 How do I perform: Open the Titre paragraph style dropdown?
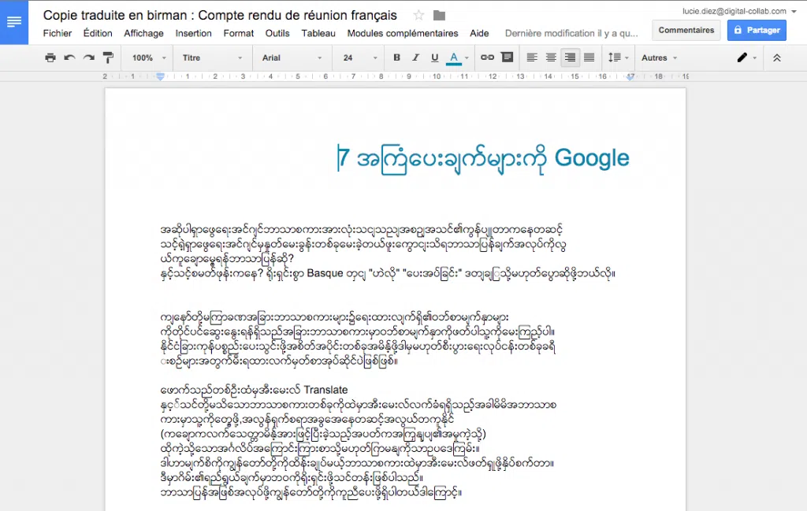pyautogui.click(x=212, y=57)
